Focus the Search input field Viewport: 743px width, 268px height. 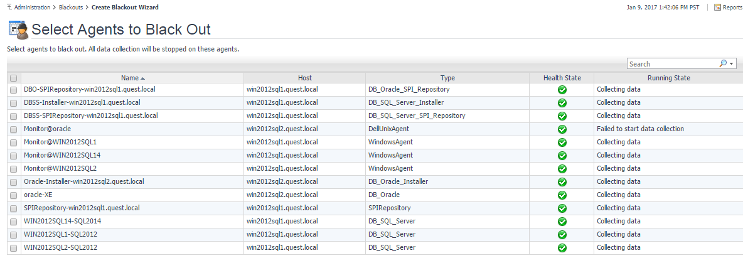point(671,63)
